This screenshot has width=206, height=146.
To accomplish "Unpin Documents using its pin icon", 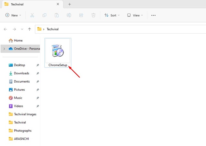I will coord(38,81).
